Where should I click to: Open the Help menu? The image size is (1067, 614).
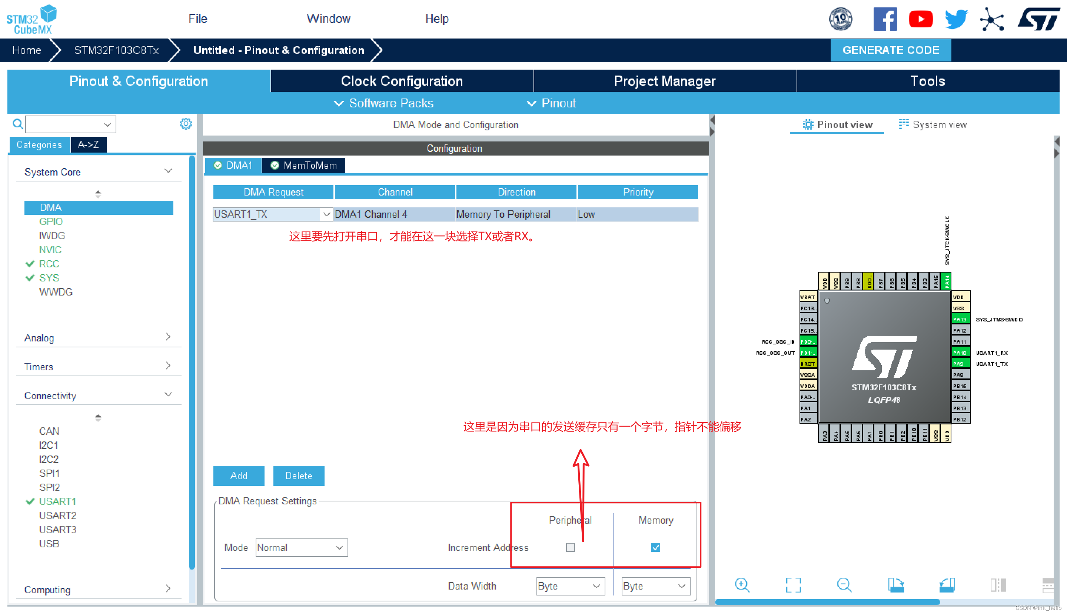(437, 19)
